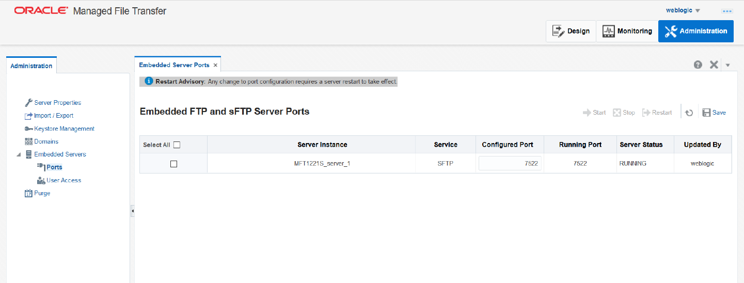Click the Restart icon in the toolbar
Screen dimensions: 744x283
[x=646, y=113]
